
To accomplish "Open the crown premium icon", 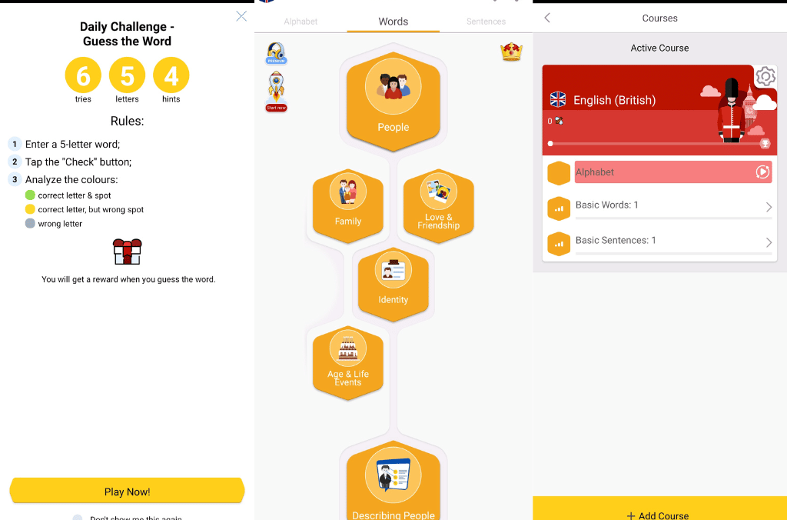I will (511, 52).
